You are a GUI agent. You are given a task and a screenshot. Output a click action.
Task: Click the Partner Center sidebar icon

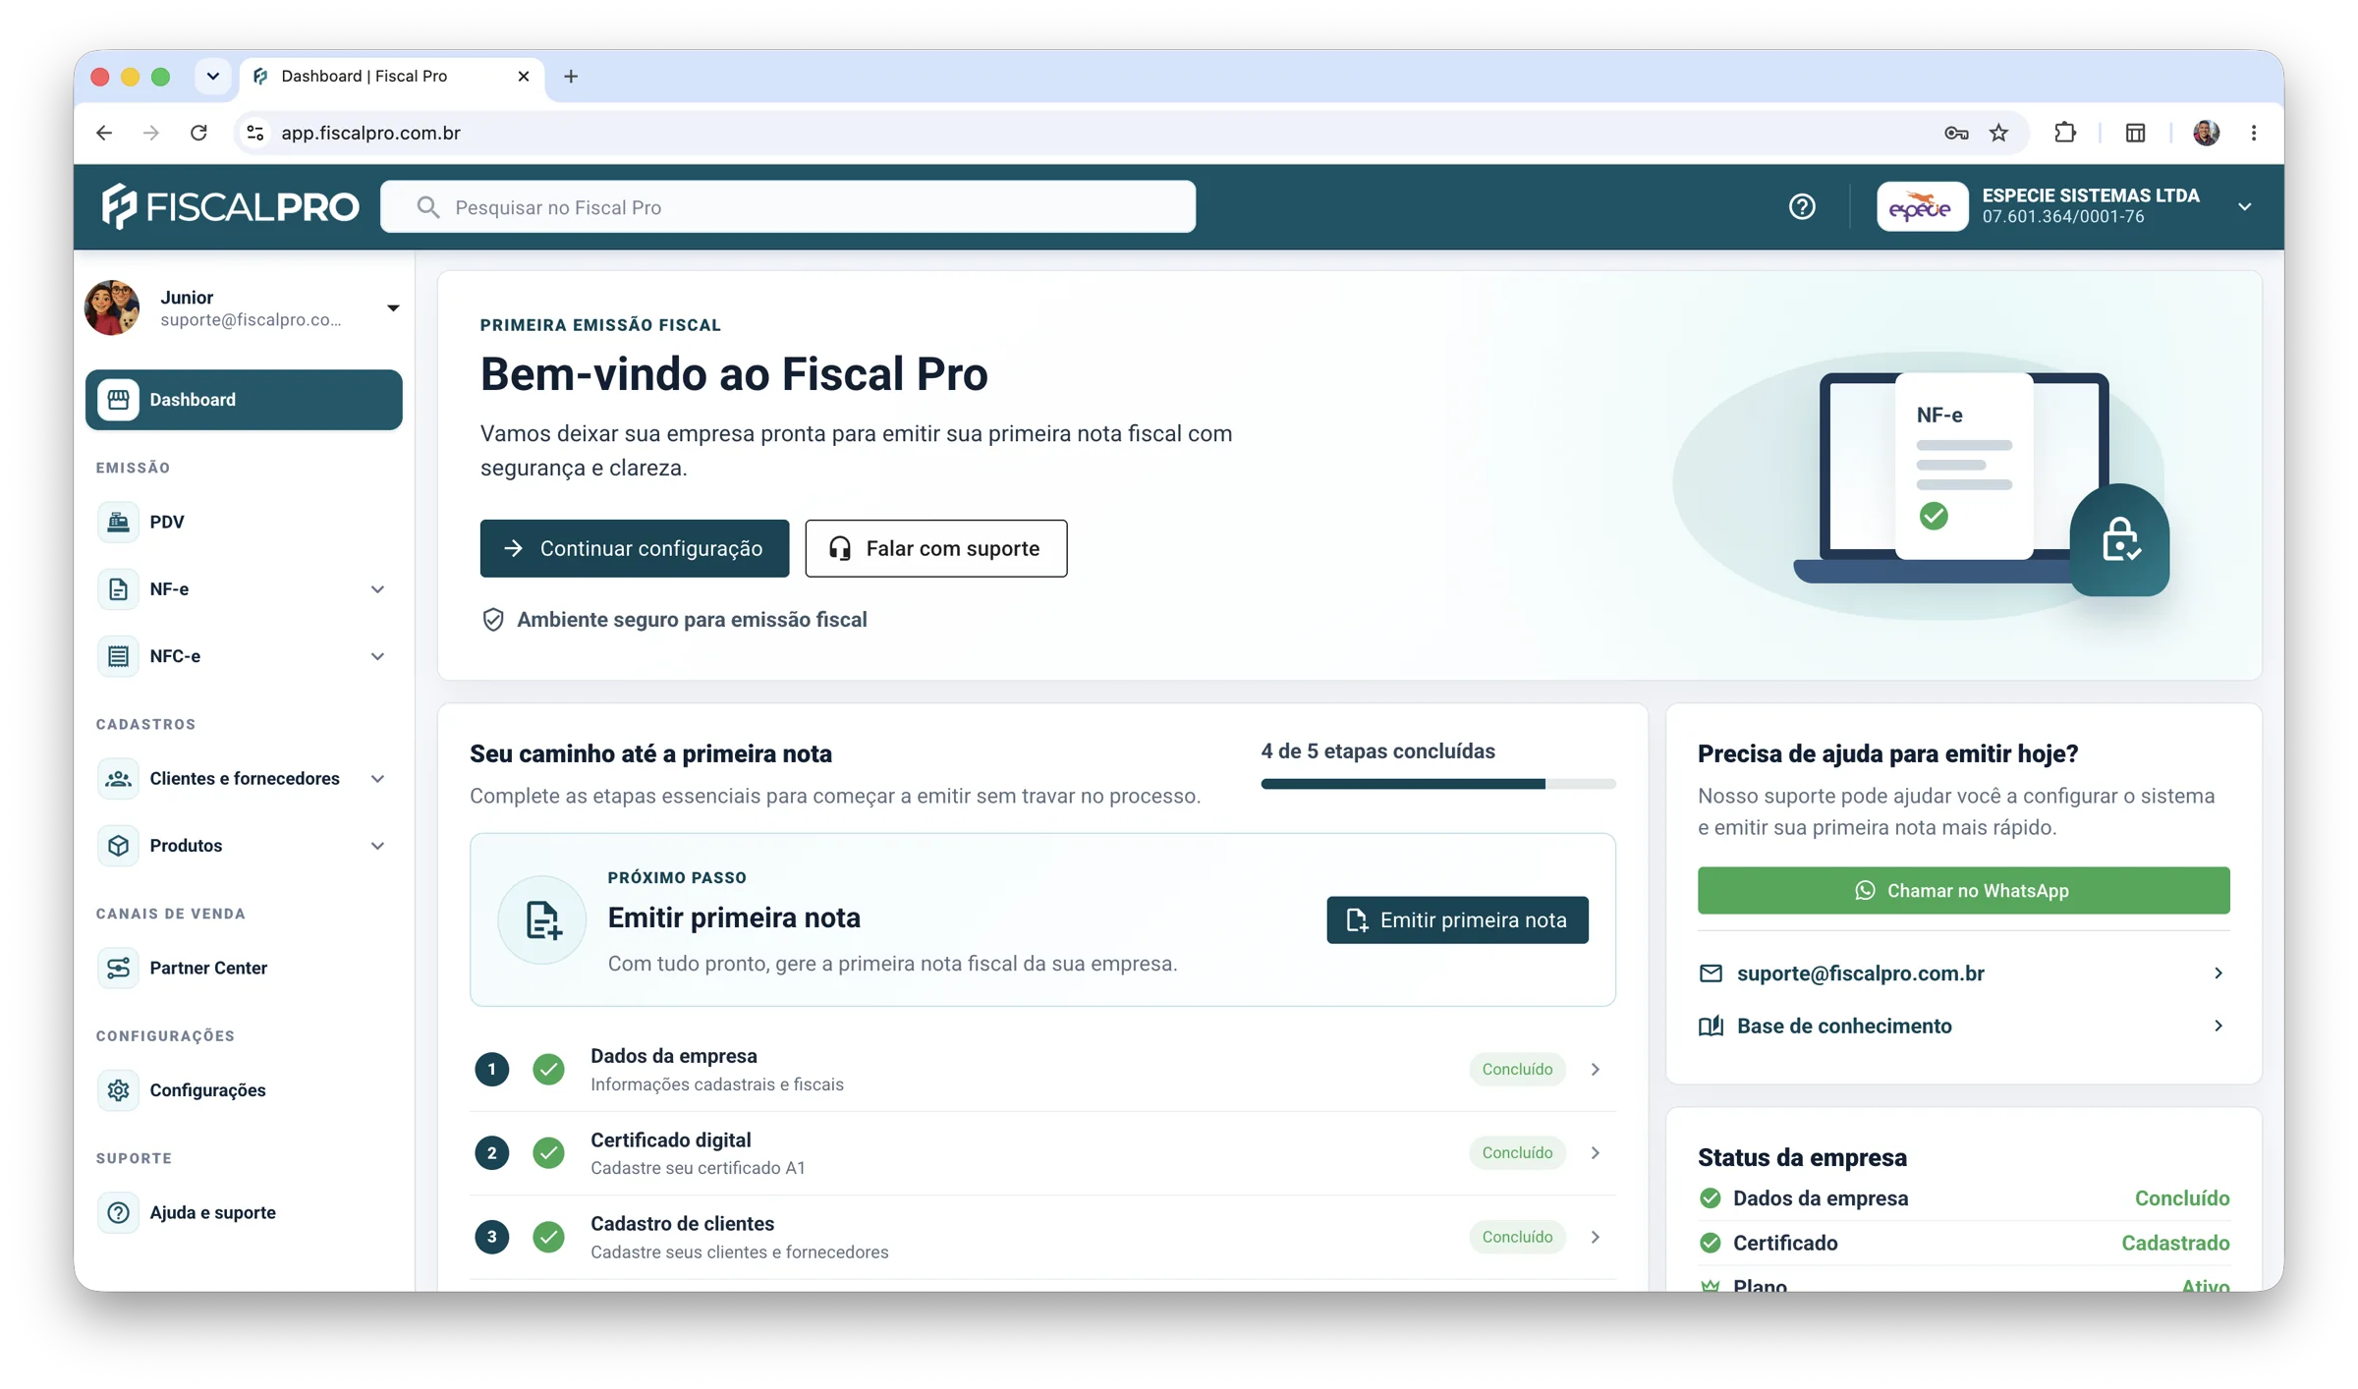(x=118, y=968)
